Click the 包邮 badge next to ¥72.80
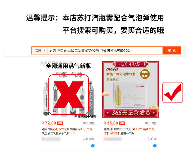The height and width of the screenshot is (167, 187). pos(60,123)
